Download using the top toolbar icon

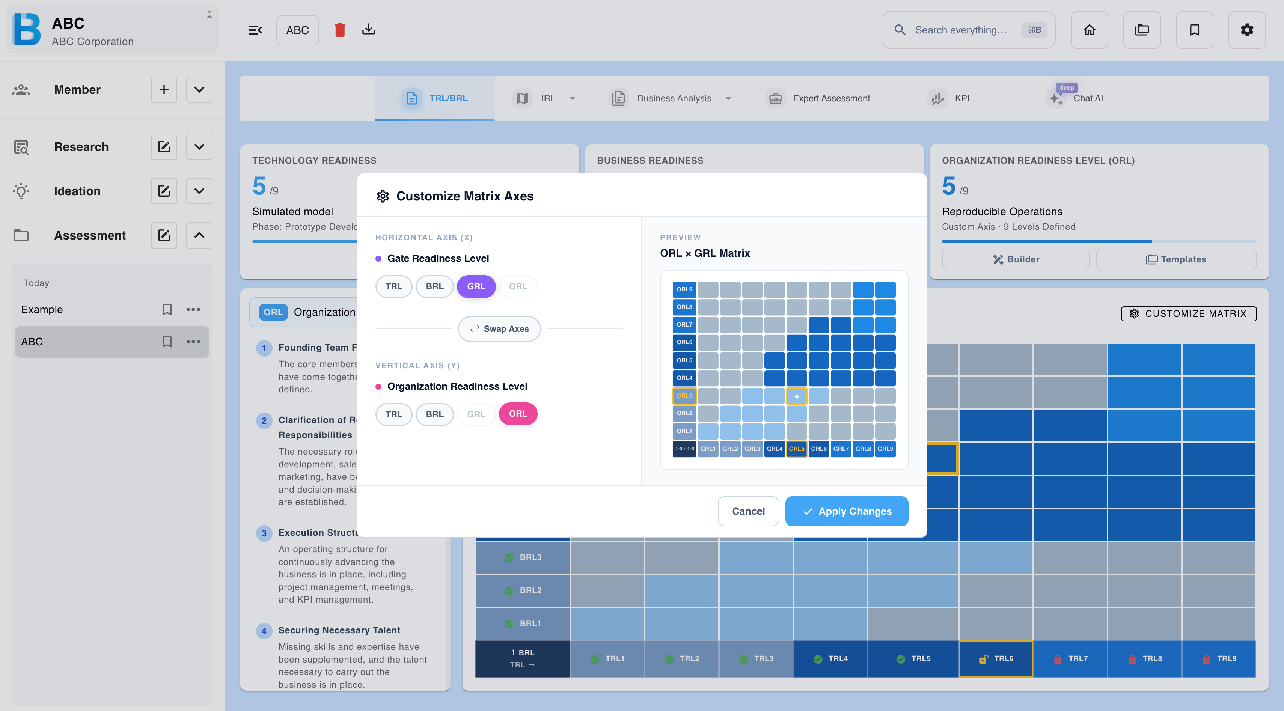pos(369,29)
